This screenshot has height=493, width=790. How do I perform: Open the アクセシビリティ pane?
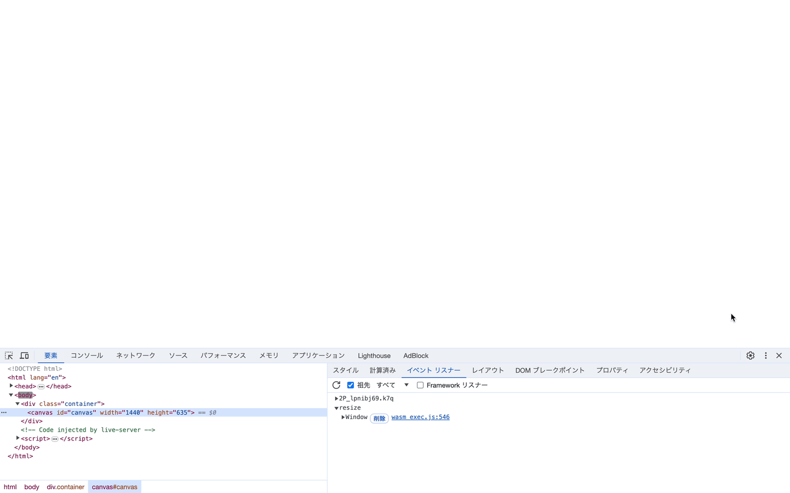click(665, 370)
